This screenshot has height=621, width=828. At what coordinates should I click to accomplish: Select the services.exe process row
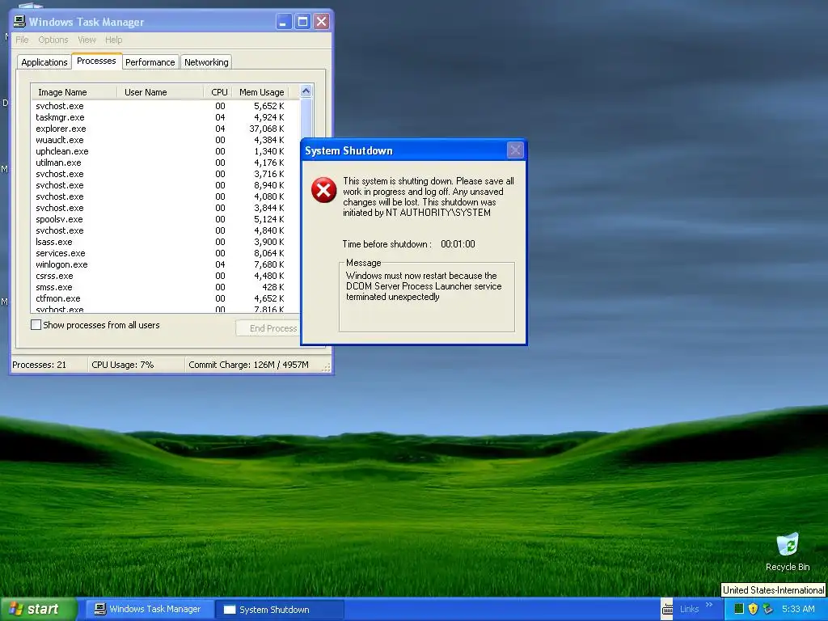tap(165, 253)
